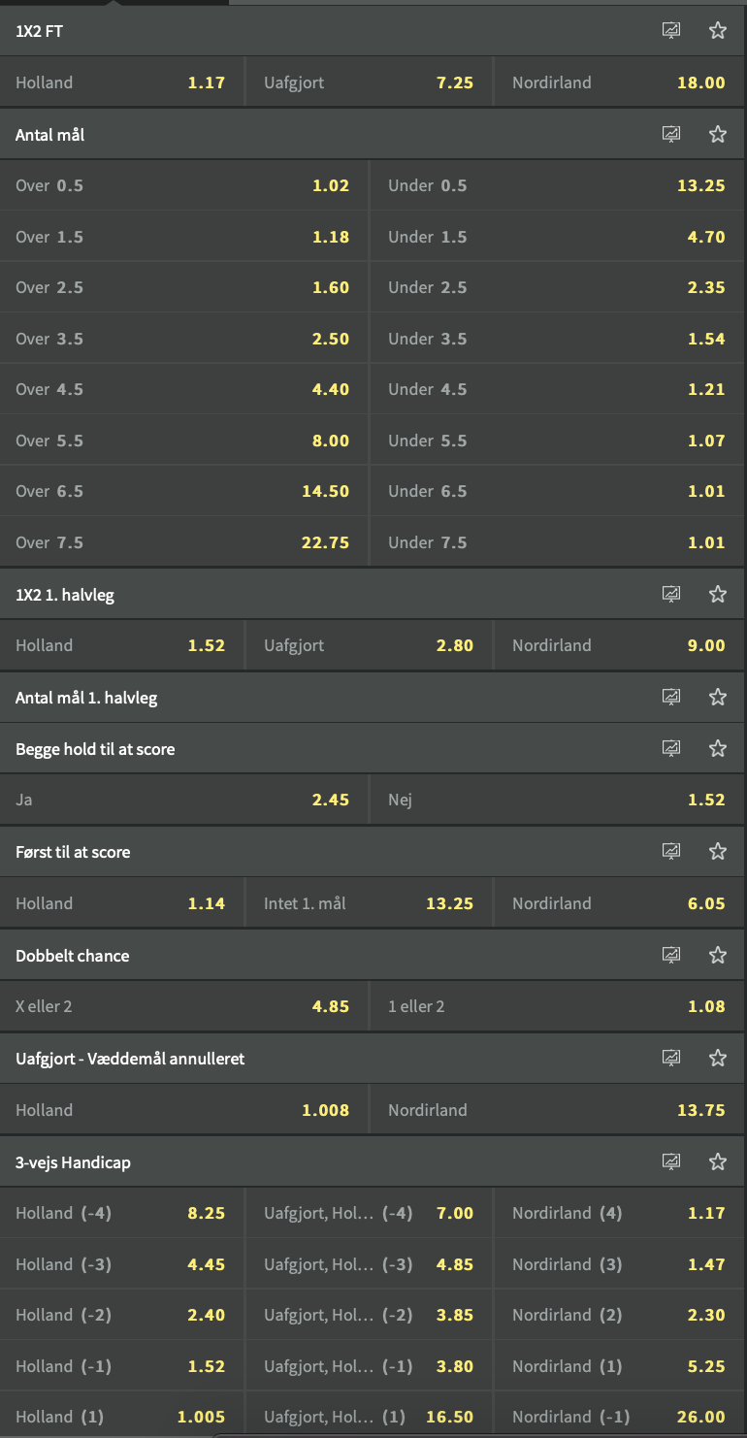Pick Over 2.5 goals at 1.60

click(x=184, y=287)
